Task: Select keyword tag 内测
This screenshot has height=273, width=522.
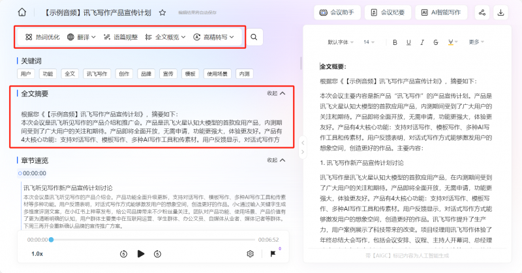Action: tap(244, 74)
